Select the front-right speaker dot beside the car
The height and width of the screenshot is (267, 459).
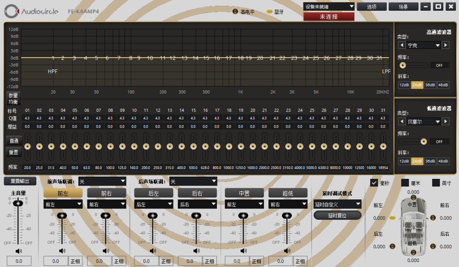click(x=433, y=218)
